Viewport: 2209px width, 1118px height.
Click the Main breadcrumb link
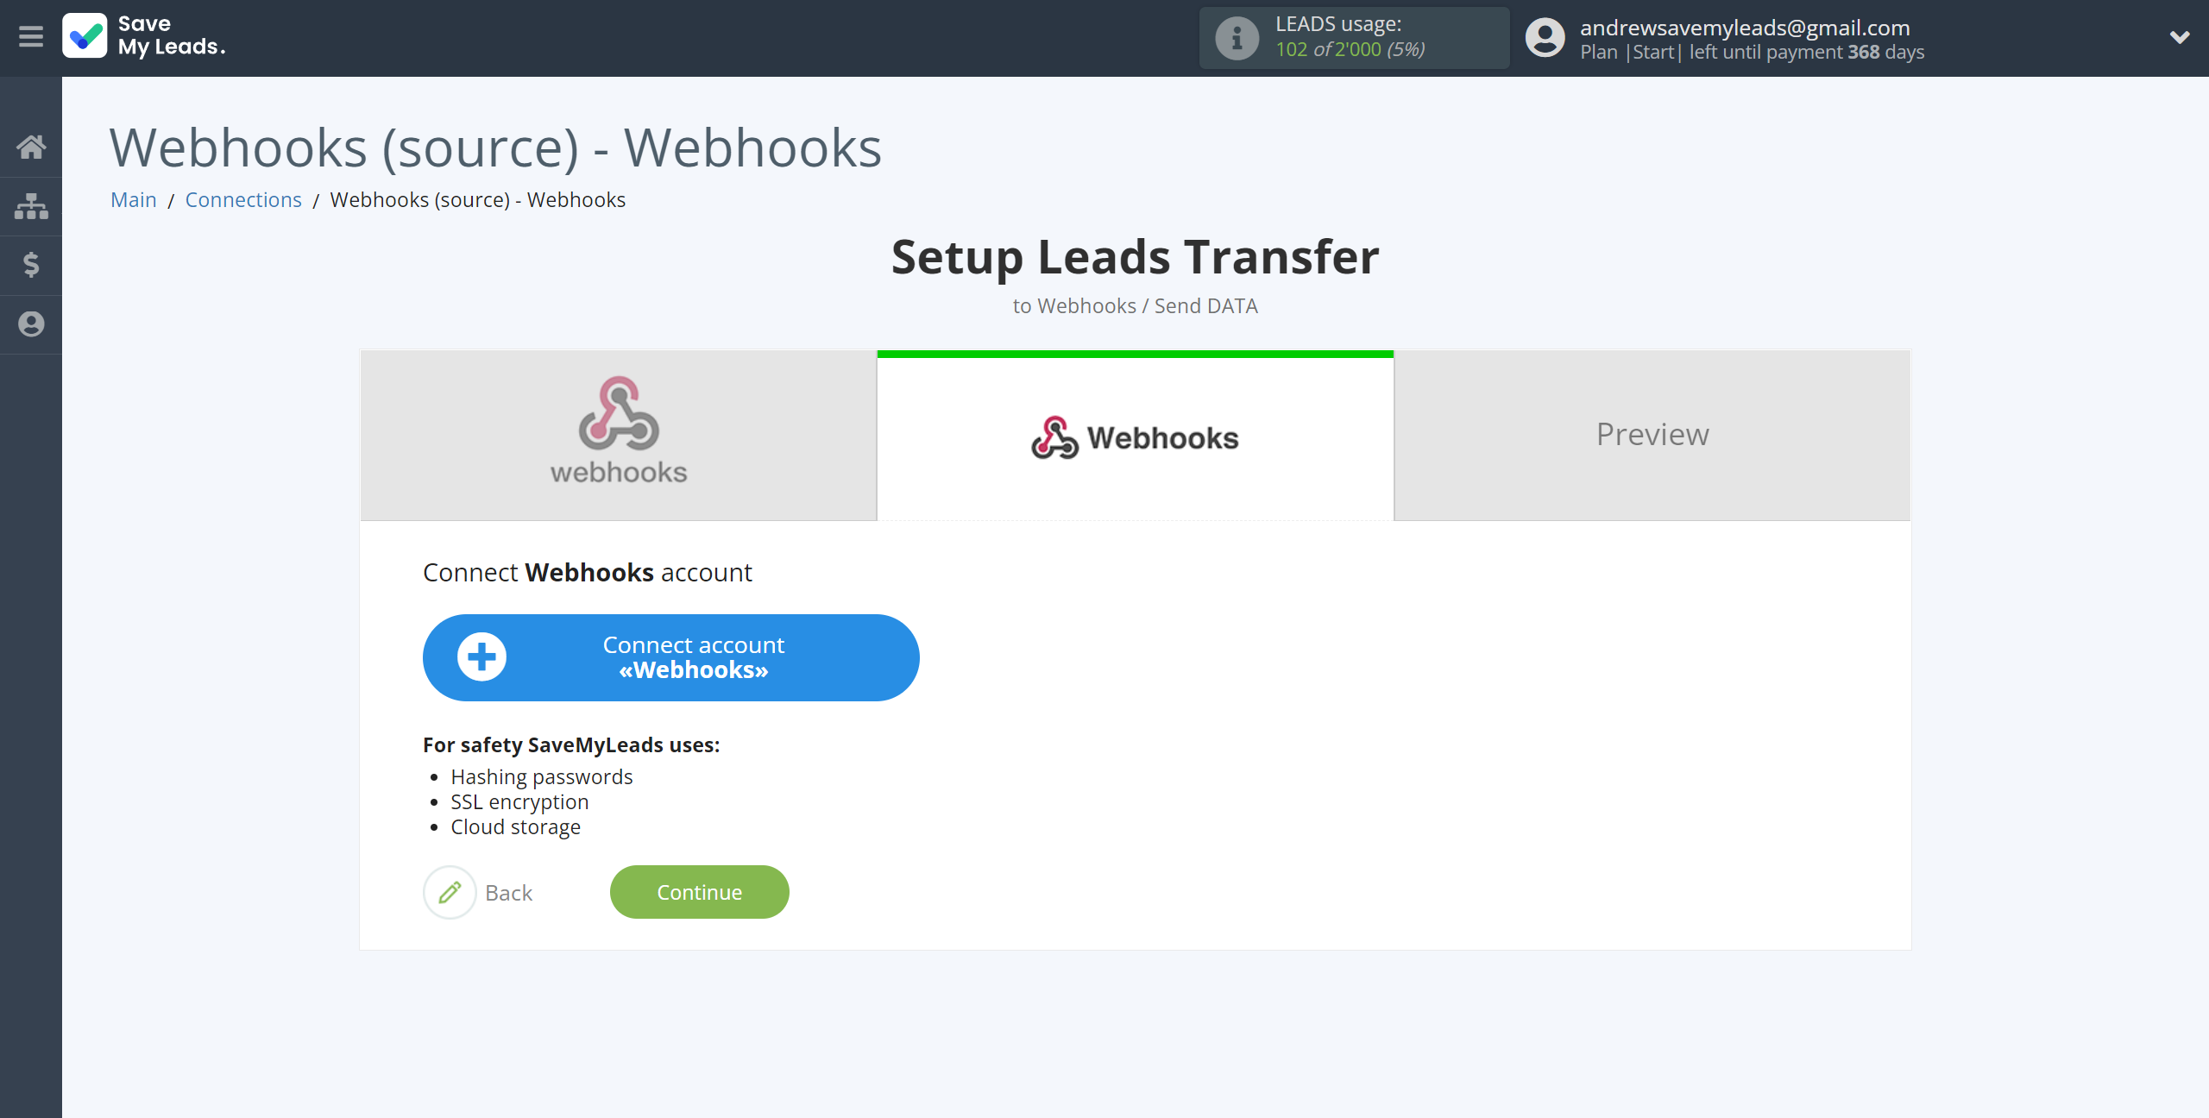[134, 198]
